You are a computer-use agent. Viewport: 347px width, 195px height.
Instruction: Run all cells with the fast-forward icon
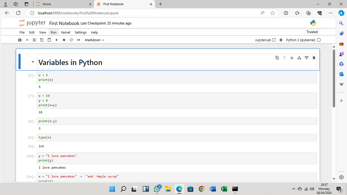pos(78,40)
